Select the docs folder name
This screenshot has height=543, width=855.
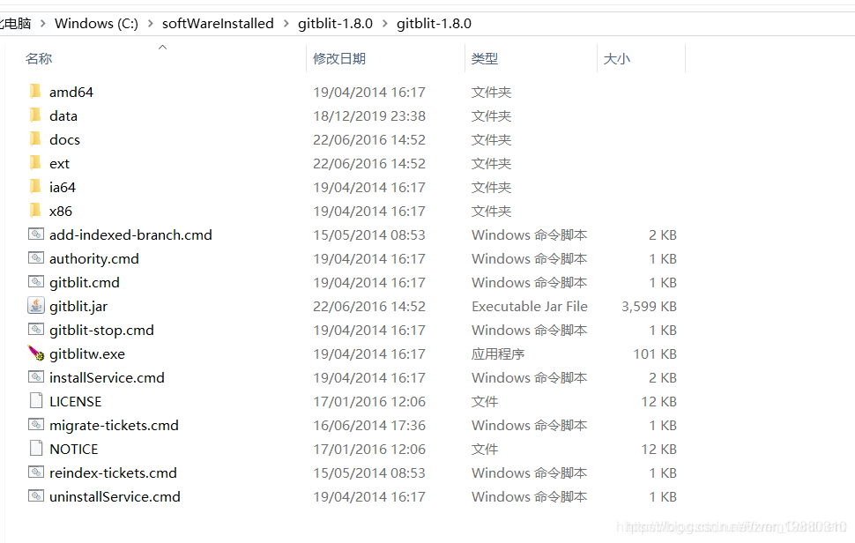pyautogui.click(x=65, y=139)
